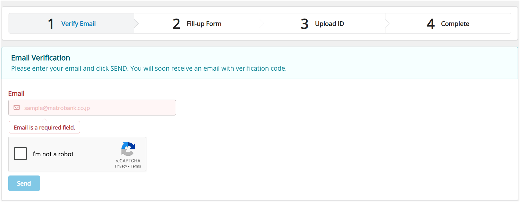This screenshot has height=202, width=520.
Task: Click the large step number 4
Action: click(x=431, y=24)
